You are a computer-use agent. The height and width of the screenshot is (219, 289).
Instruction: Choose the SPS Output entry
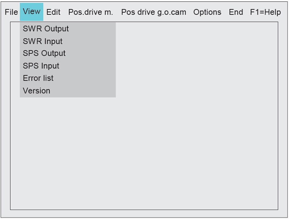coord(67,53)
